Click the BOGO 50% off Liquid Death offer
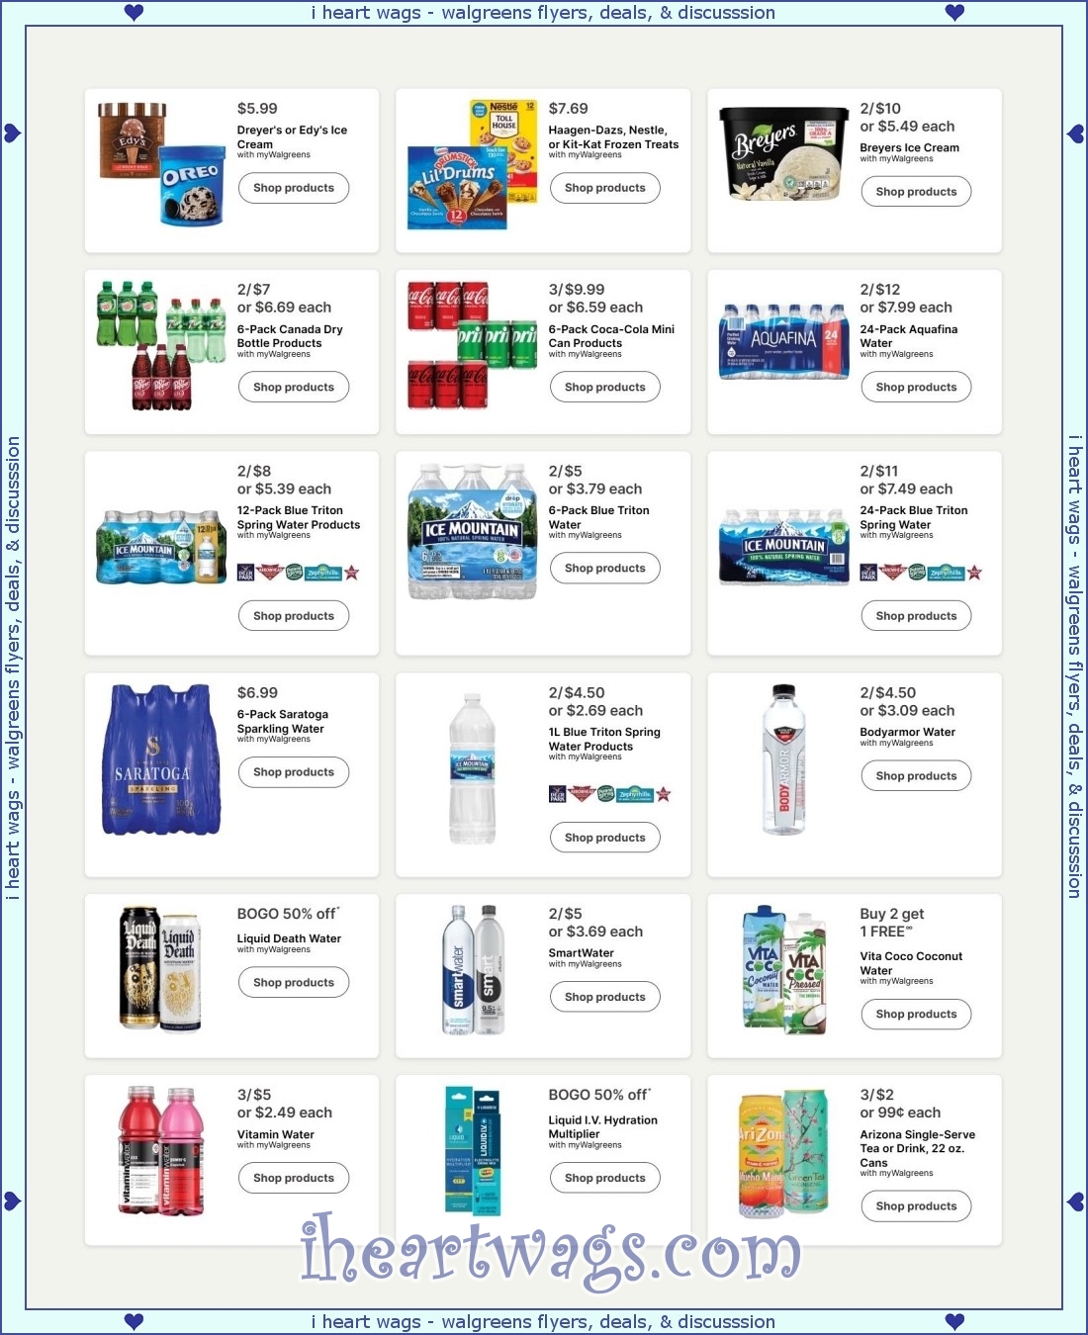The width and height of the screenshot is (1088, 1335). [x=288, y=915]
